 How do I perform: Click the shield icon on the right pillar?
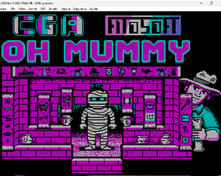(x=186, y=141)
